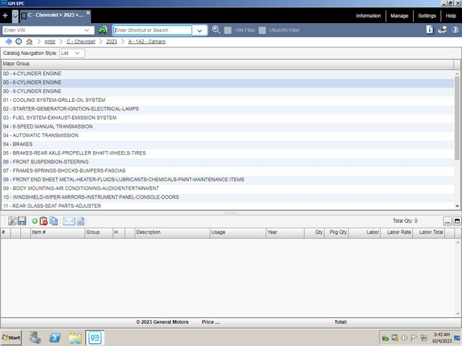Maximize the parts list panel
The width and height of the screenshot is (462, 346).
tap(457, 221)
